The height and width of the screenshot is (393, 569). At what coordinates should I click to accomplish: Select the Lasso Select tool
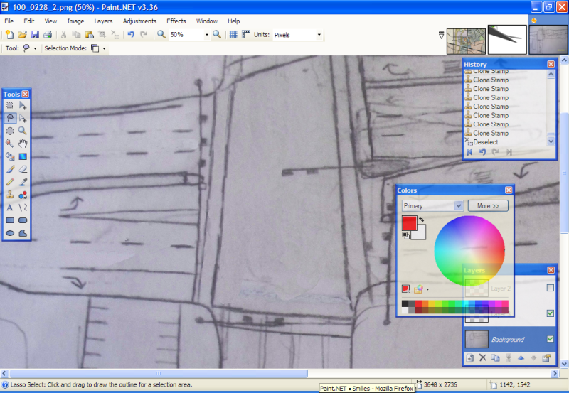[x=10, y=118]
